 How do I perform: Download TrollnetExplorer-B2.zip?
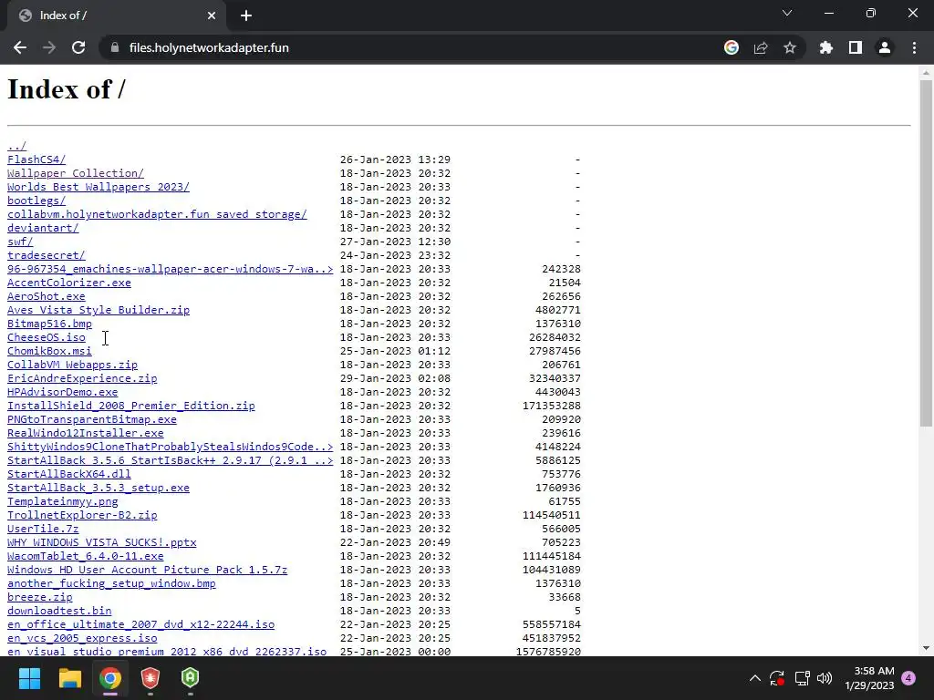(82, 516)
